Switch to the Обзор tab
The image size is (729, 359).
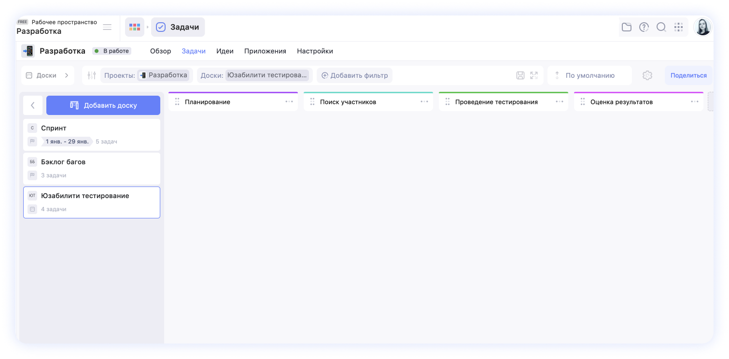pos(160,51)
